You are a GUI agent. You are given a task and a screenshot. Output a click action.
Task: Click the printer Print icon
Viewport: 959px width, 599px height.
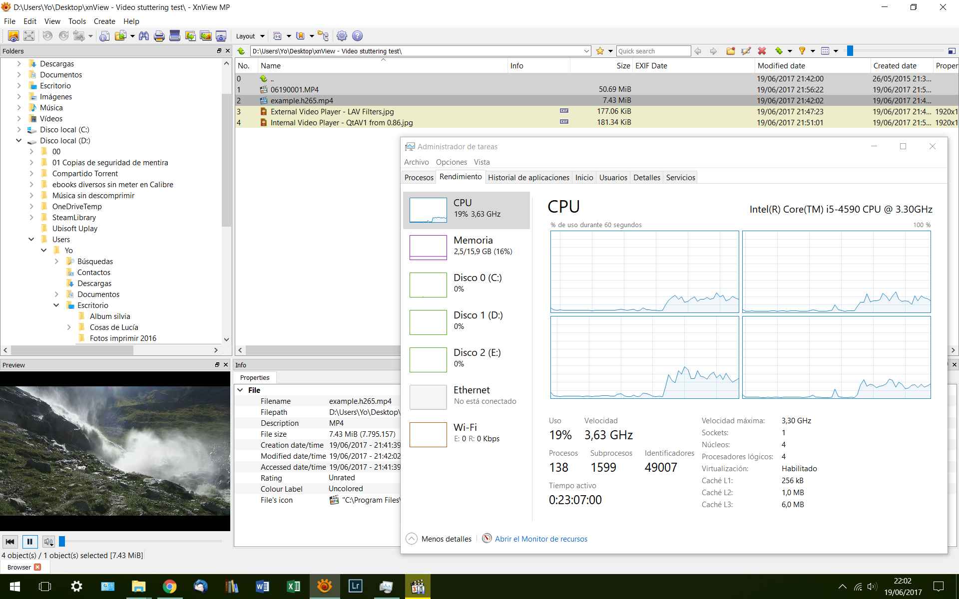(x=159, y=36)
